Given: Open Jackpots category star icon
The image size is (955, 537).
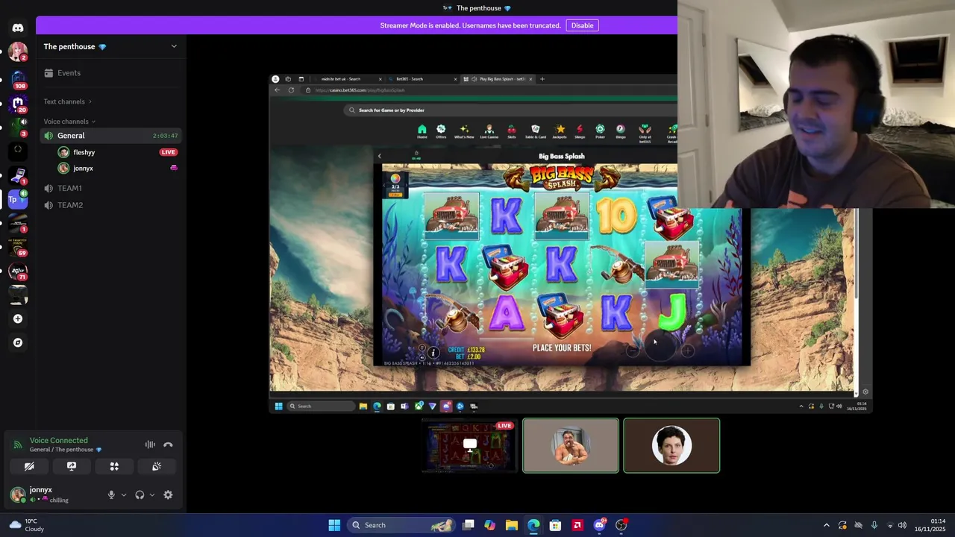Looking at the screenshot, I should point(560,132).
